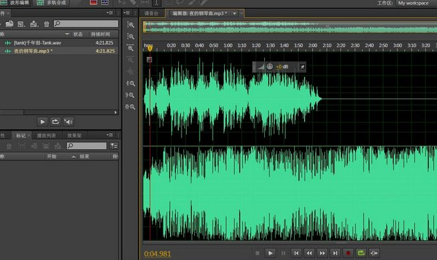Click zoom in at in-point icon
This screenshot has height=260, width=437.
130,84
